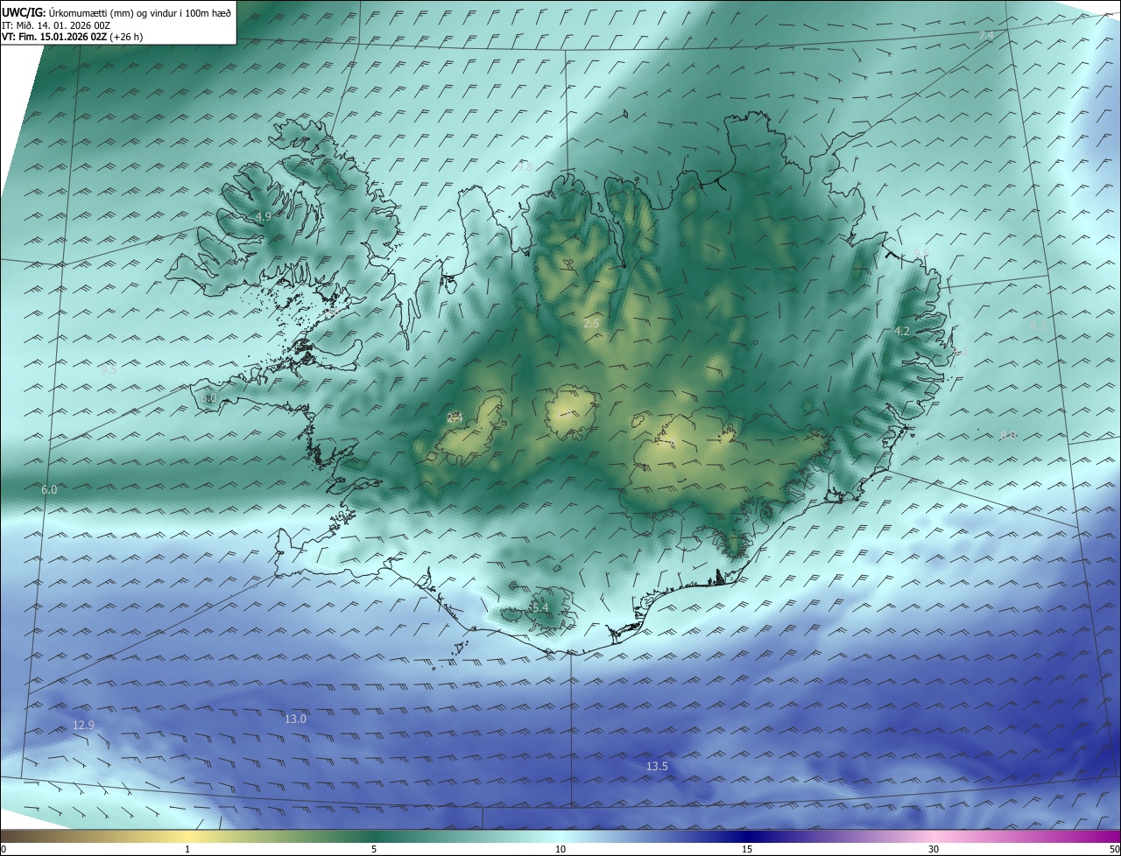Pick the 4.9 value in the Westfjords
Screen dimensions: 1121x856
[x=263, y=215]
